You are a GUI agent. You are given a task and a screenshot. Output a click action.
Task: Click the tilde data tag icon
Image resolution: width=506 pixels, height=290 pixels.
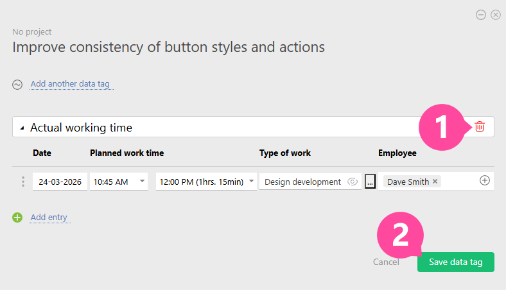point(18,84)
